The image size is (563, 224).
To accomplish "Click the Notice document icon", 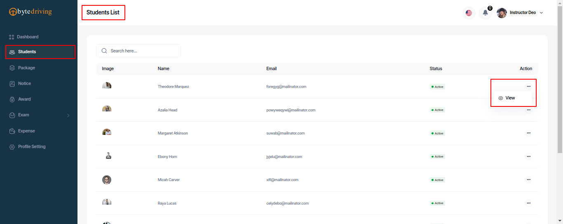I will (x=12, y=83).
